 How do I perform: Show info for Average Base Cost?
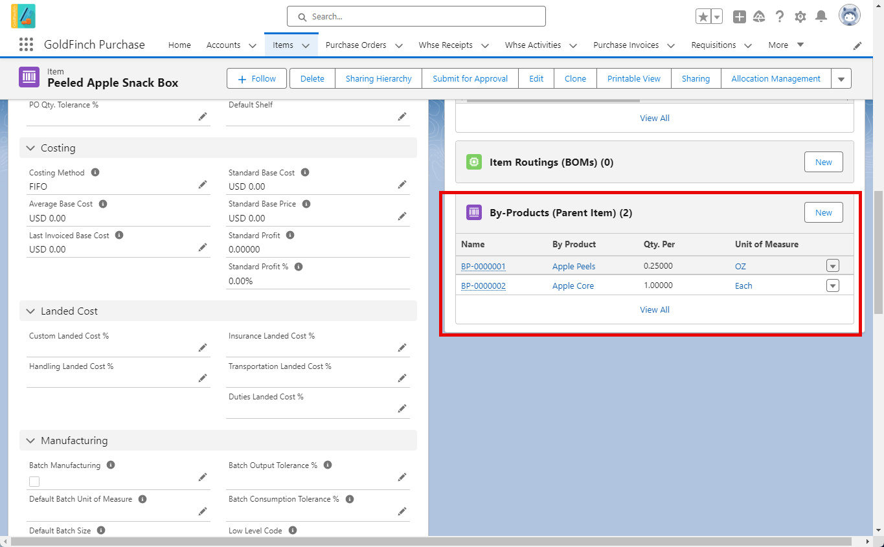pos(103,204)
